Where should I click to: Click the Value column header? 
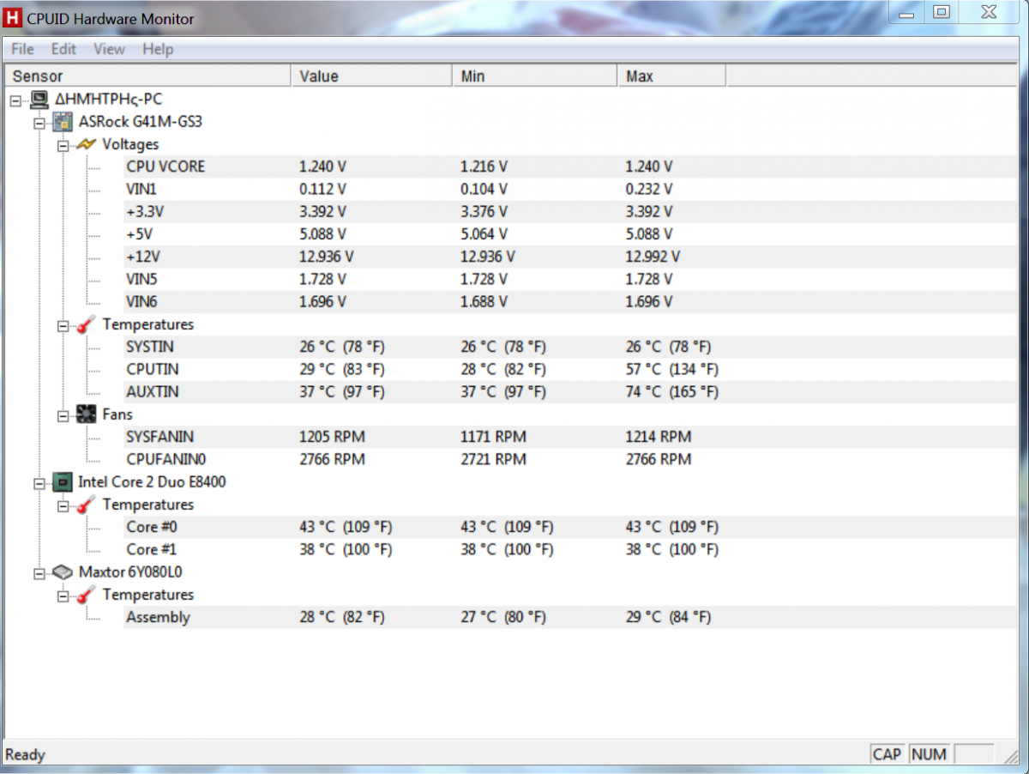pos(371,76)
